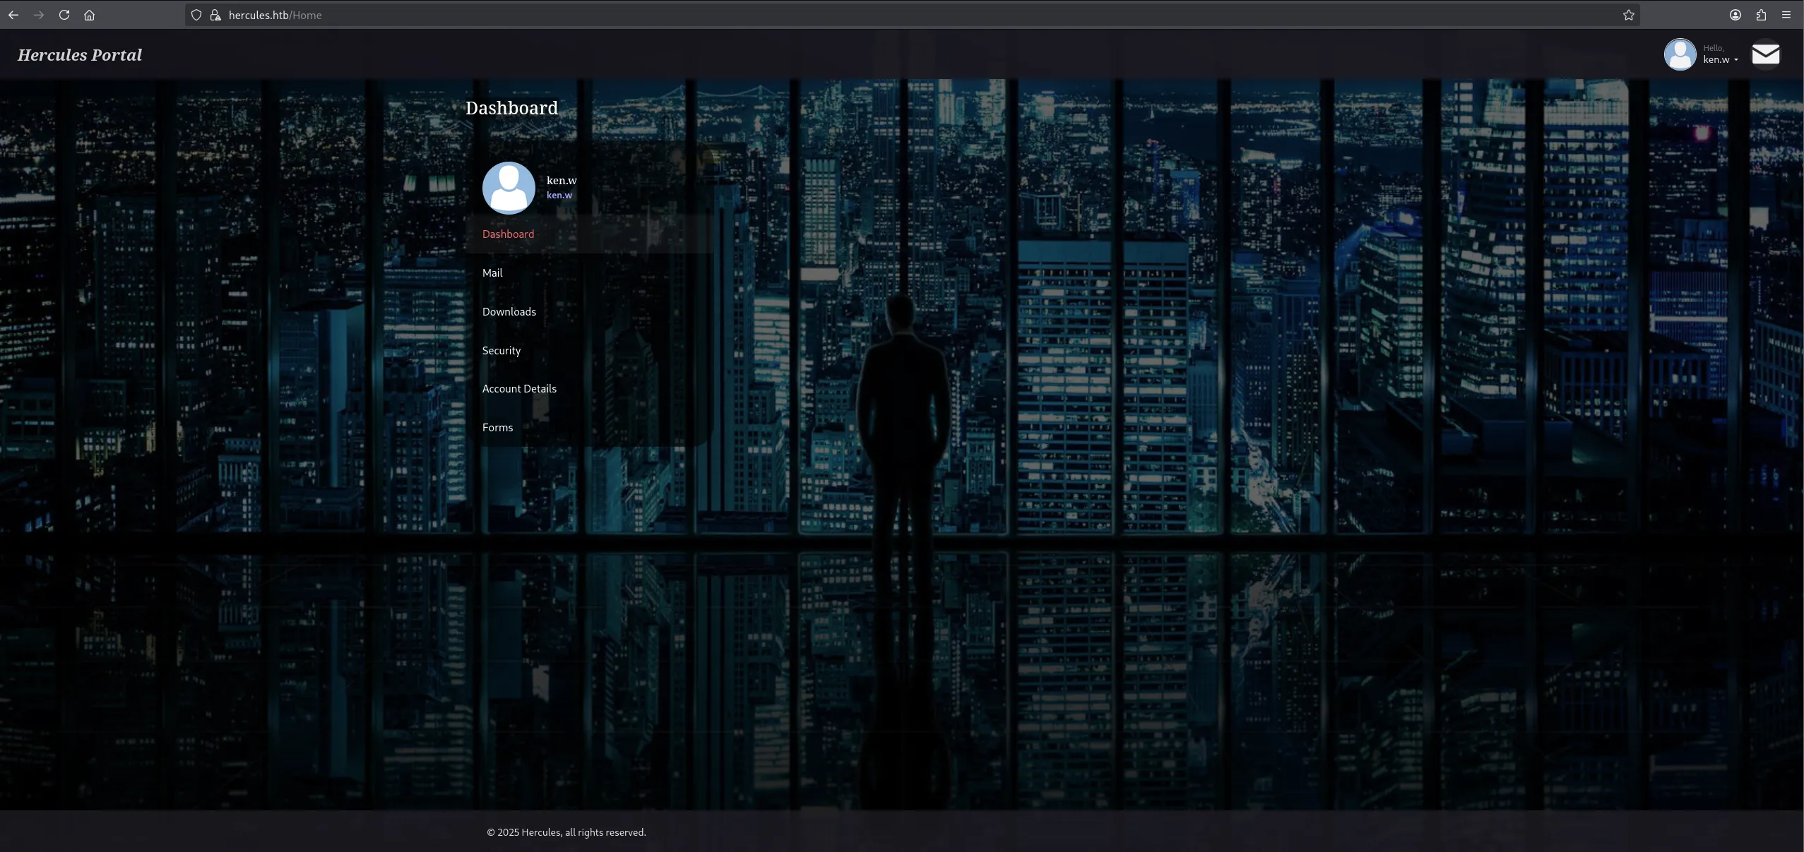
Task: Open Account Details page
Action: (x=519, y=389)
